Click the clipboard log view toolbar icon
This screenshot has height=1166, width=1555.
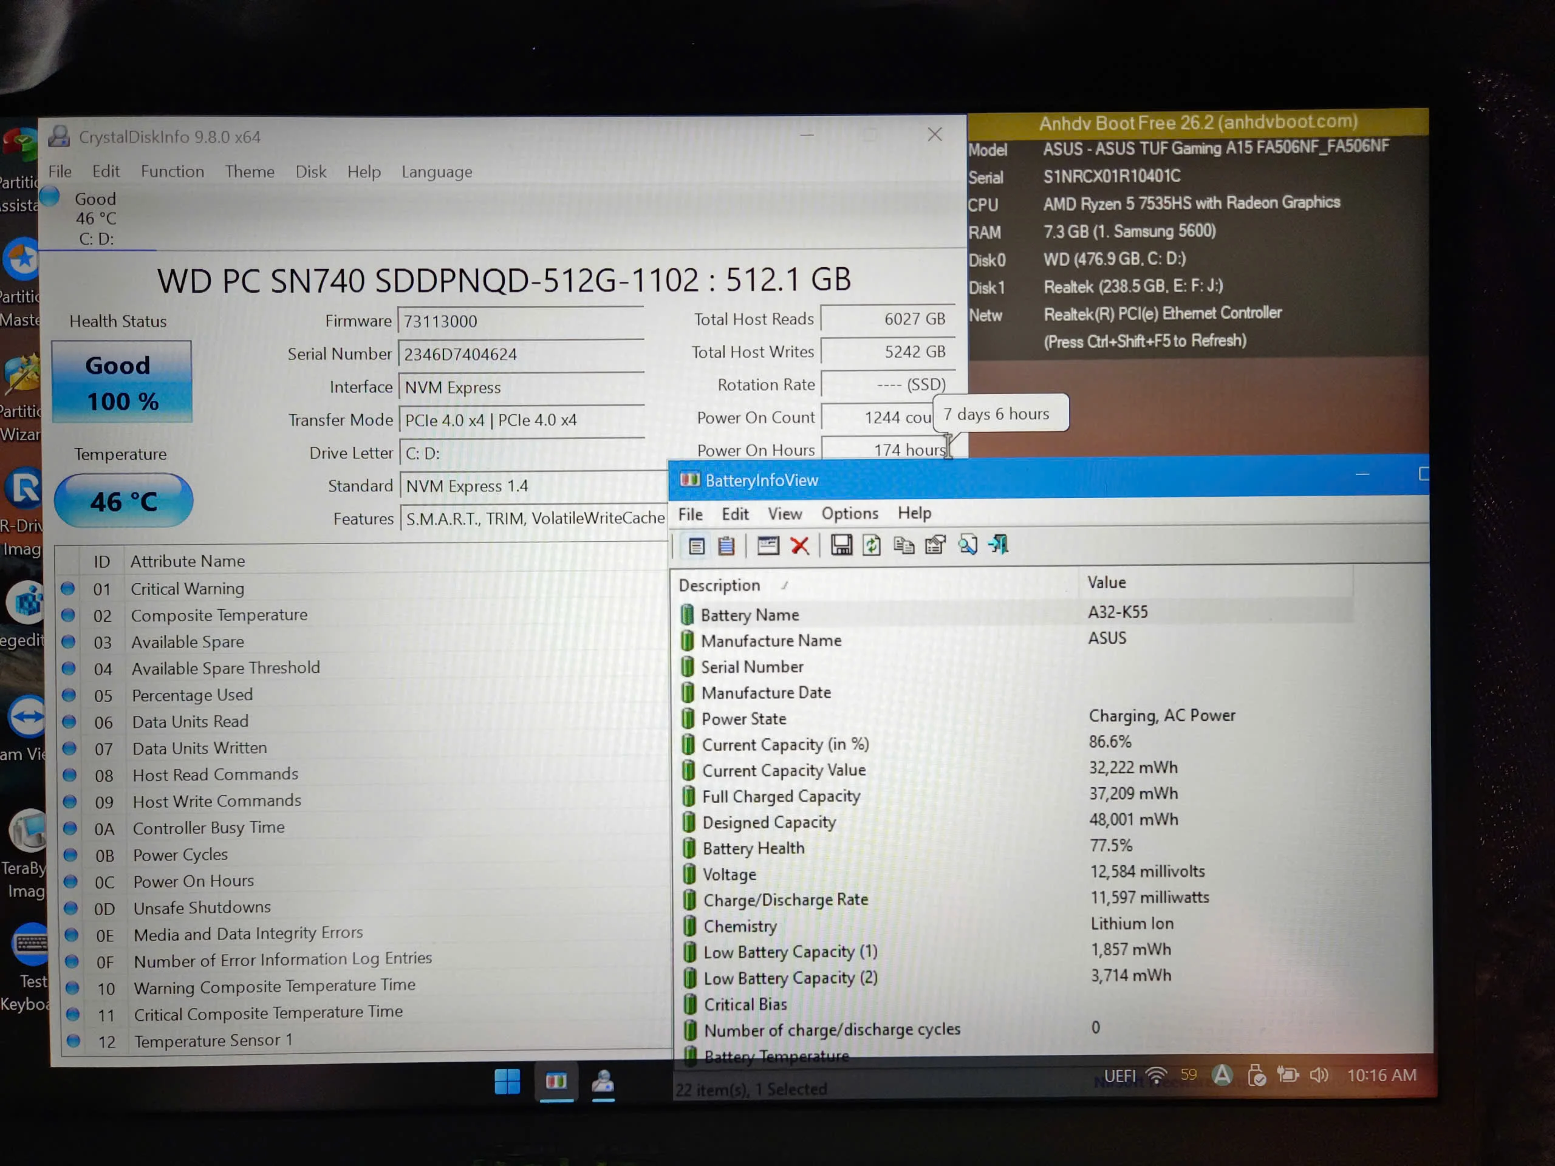[726, 546]
